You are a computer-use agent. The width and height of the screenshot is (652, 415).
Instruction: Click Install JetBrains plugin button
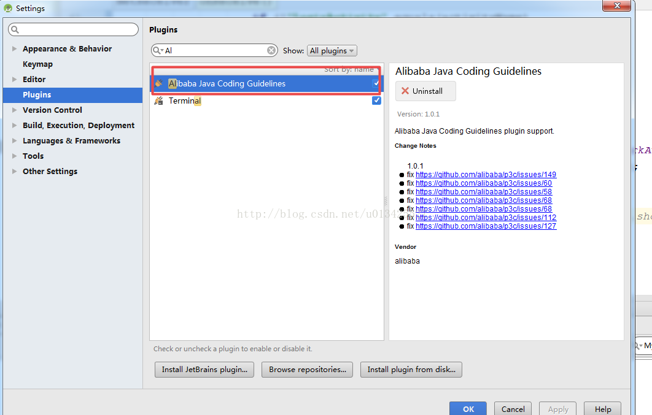[204, 370]
